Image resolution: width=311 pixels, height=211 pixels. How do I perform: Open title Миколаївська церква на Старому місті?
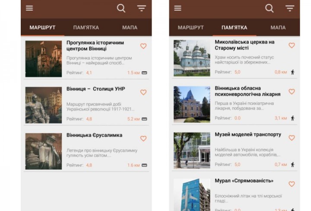244,45
